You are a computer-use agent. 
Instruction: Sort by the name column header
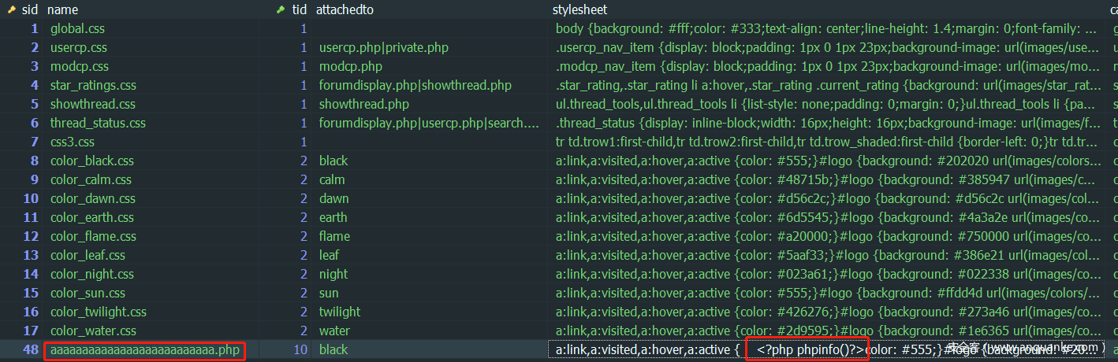point(63,9)
